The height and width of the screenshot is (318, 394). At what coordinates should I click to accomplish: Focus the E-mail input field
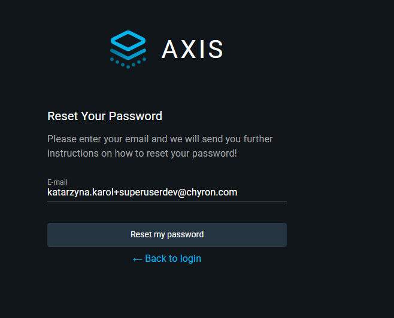pyautogui.click(x=166, y=192)
